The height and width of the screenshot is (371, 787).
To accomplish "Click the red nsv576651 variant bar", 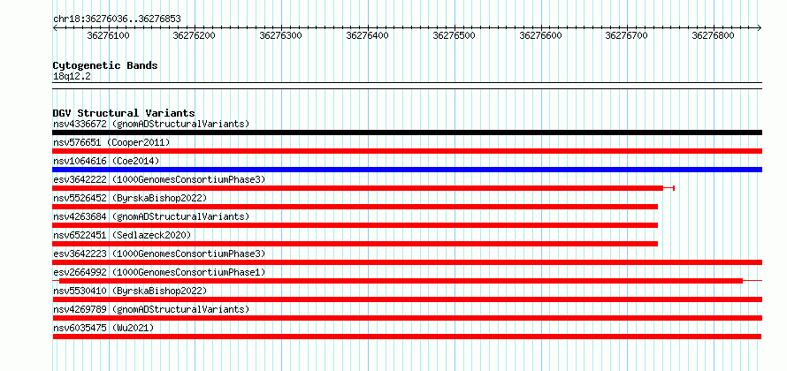I will [407, 151].
